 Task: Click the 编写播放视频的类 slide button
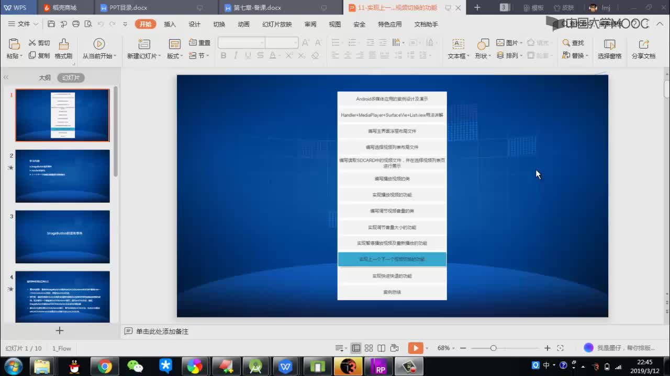[x=392, y=179]
